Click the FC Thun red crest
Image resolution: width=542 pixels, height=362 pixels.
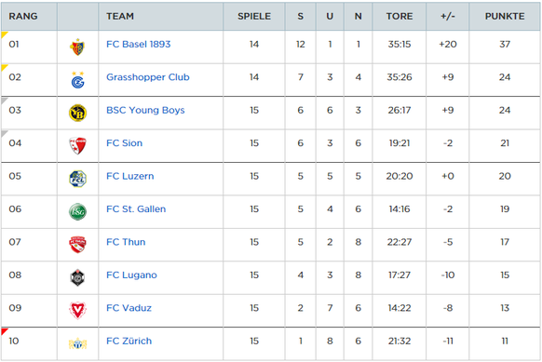point(78,245)
